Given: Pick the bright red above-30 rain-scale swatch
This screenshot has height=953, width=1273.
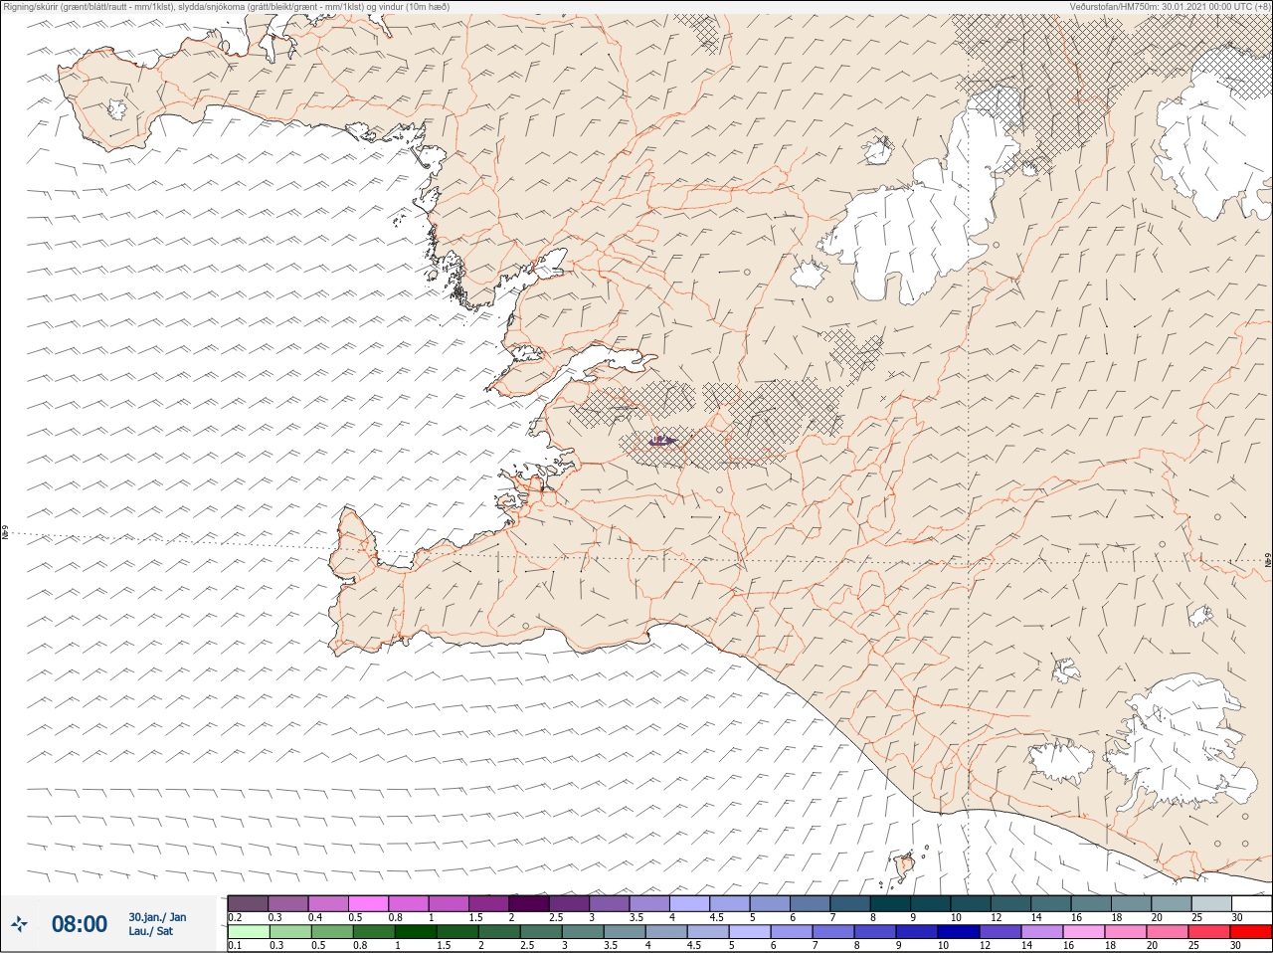Looking at the screenshot, I should 1251,932.
